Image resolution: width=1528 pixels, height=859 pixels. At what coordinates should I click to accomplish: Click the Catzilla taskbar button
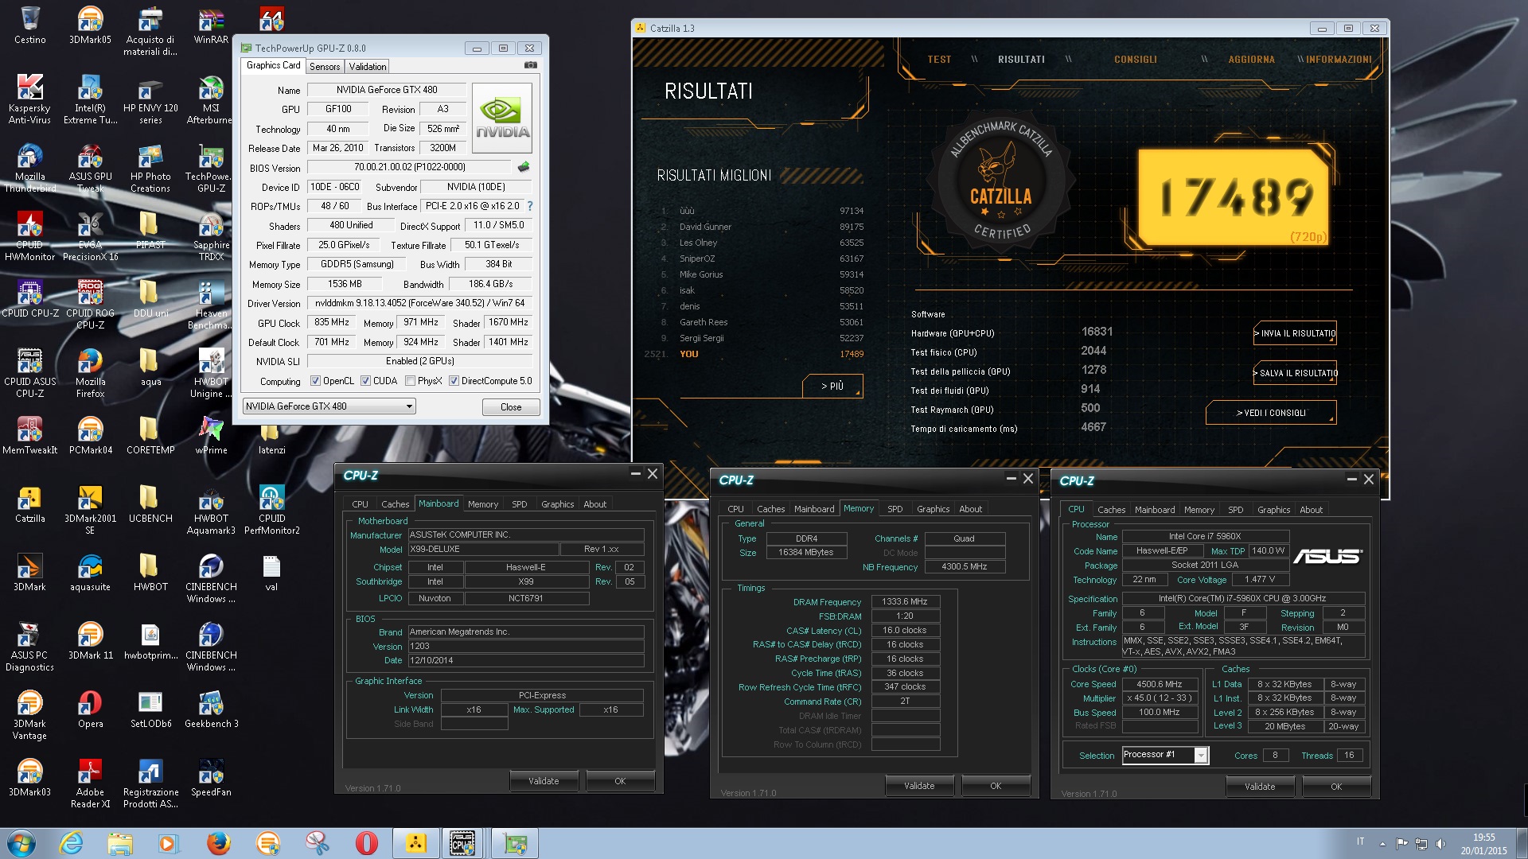click(416, 843)
